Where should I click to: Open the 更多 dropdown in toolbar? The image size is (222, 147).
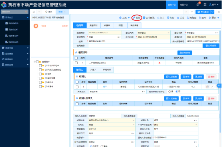point(214,18)
